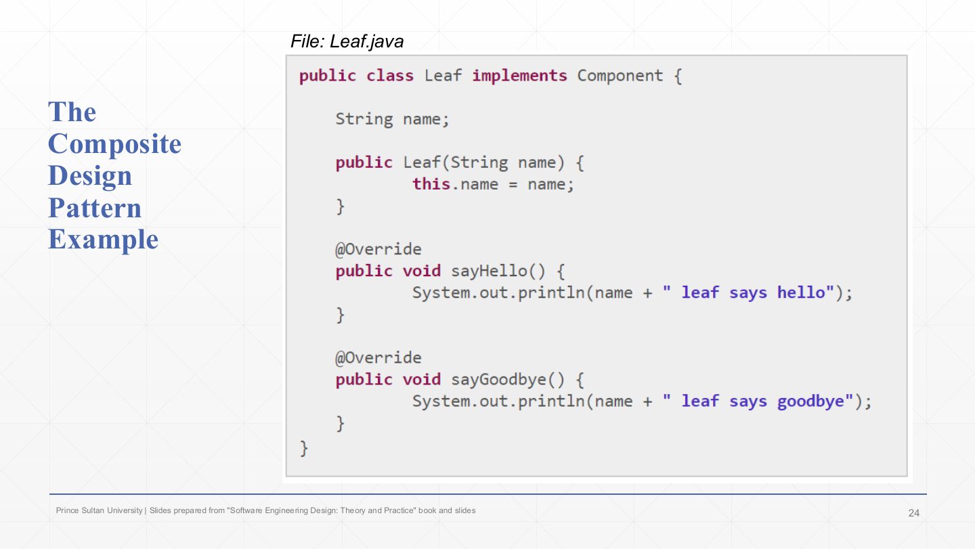This screenshot has height=549, width=975.
Task: Click the slide number 24
Action: pyautogui.click(x=914, y=513)
